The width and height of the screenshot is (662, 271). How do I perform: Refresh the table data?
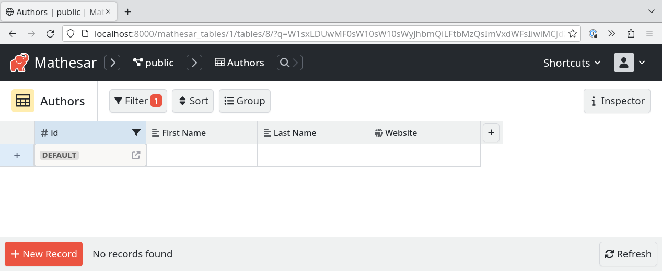[628, 254]
